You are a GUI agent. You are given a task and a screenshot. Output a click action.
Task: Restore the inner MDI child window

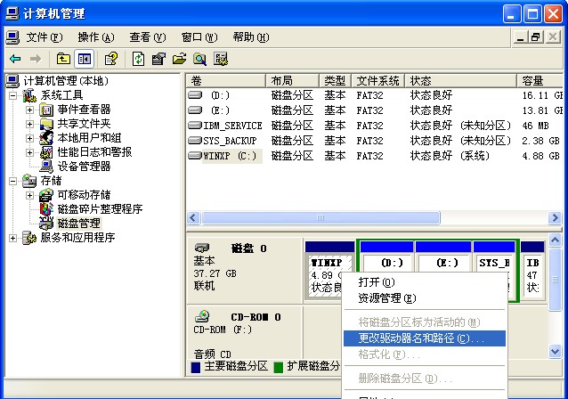click(536, 37)
